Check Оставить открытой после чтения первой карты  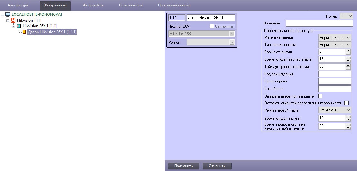(347, 103)
